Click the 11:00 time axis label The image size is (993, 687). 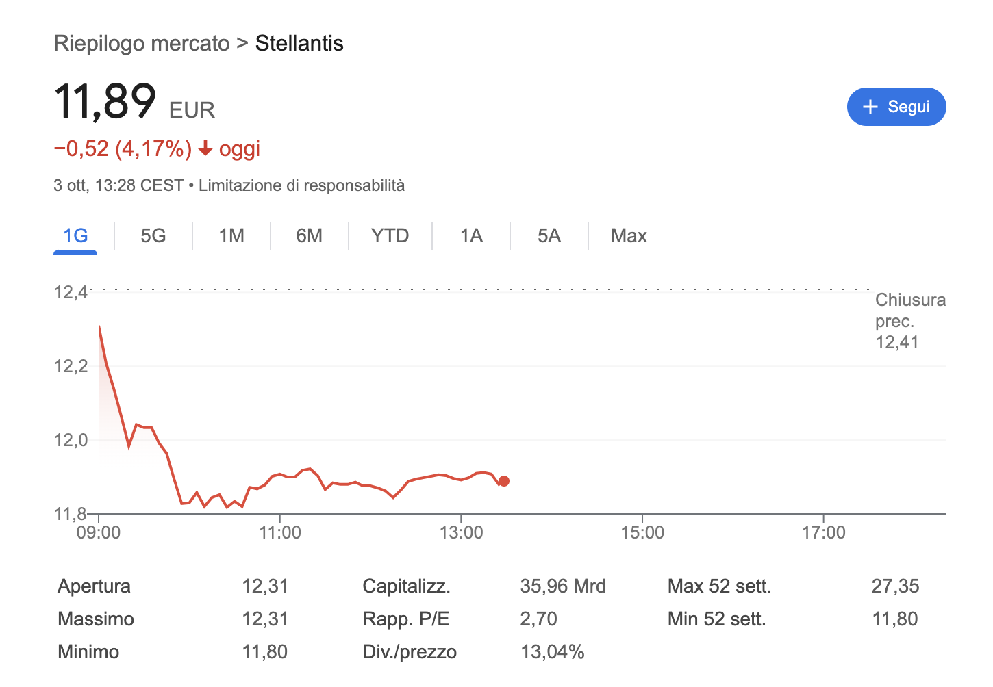coord(280,532)
